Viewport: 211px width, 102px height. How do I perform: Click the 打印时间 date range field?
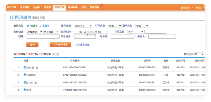coord(91,32)
